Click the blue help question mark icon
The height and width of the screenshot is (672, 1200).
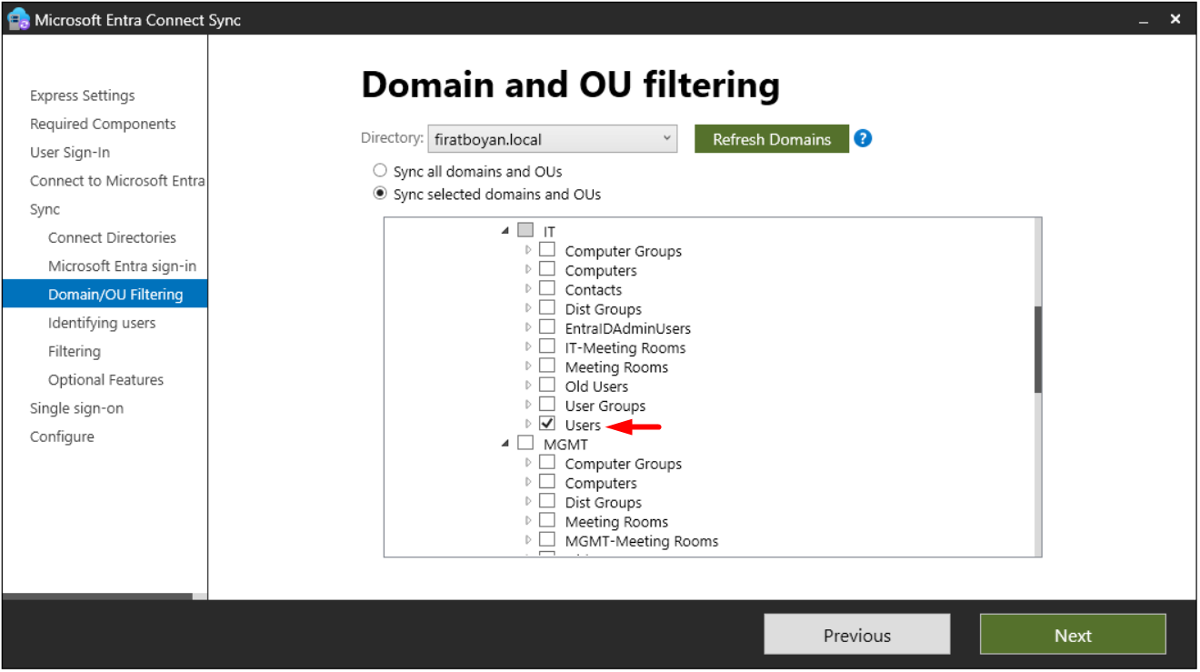point(863,139)
